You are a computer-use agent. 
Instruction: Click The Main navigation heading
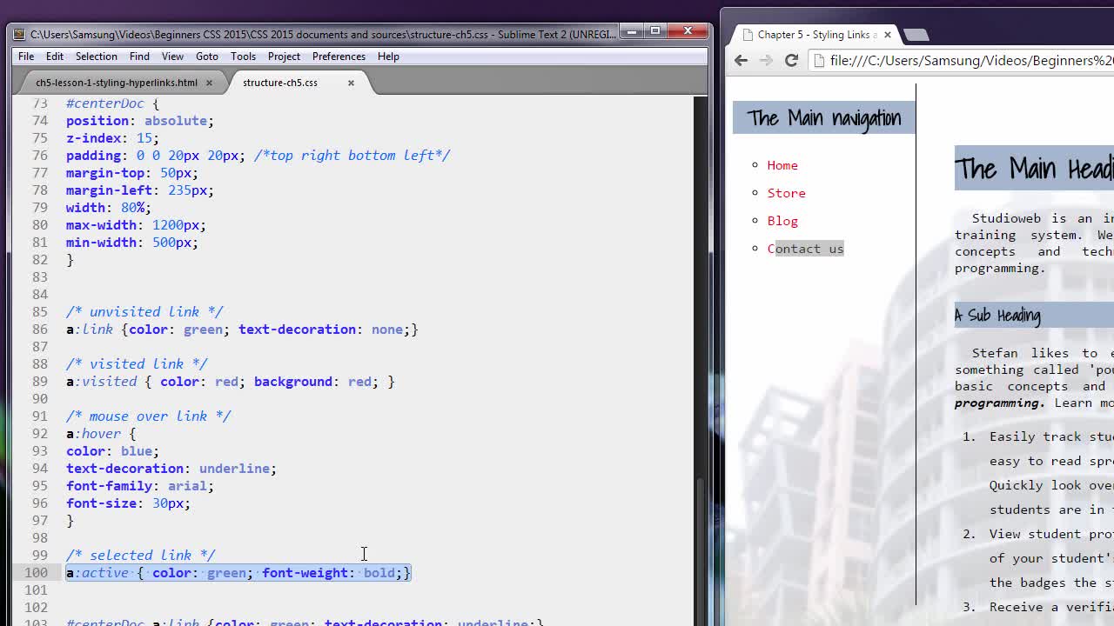point(823,117)
